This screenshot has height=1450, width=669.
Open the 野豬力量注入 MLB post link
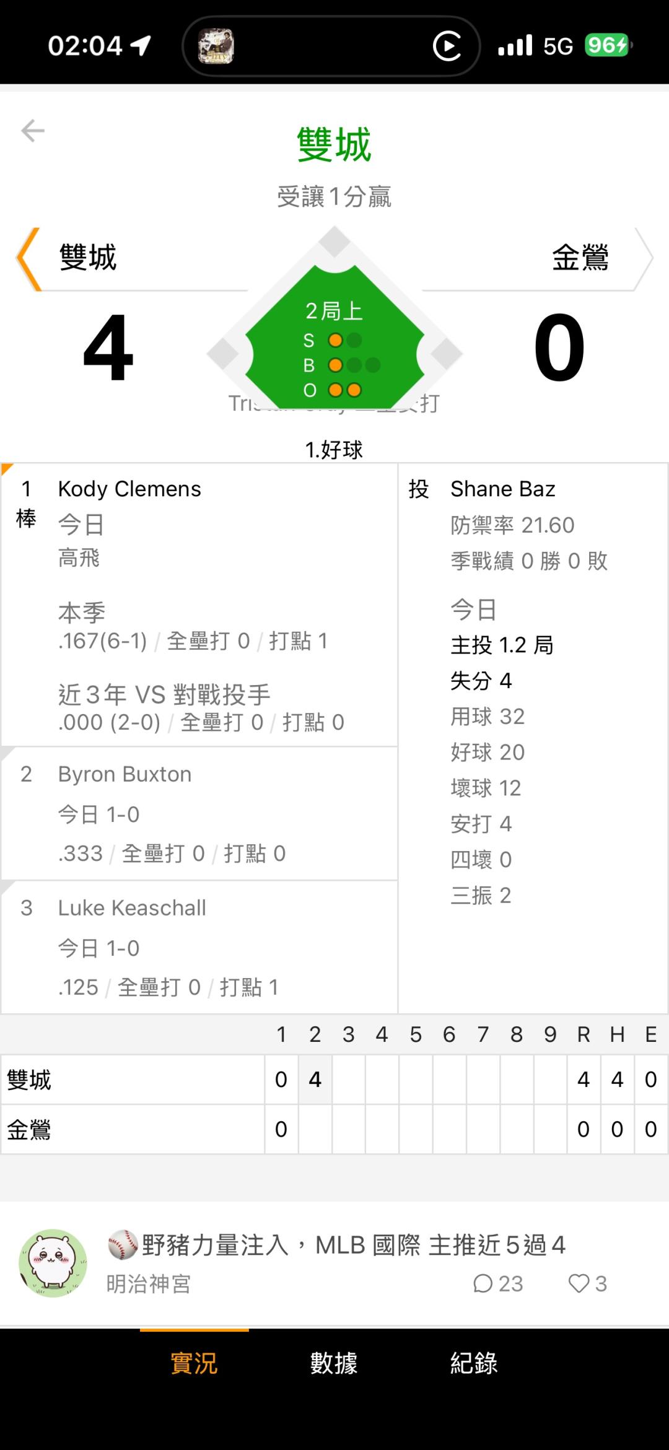[x=353, y=1245]
